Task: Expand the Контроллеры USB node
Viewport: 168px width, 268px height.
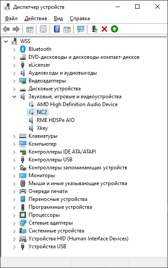Action: click(14, 160)
